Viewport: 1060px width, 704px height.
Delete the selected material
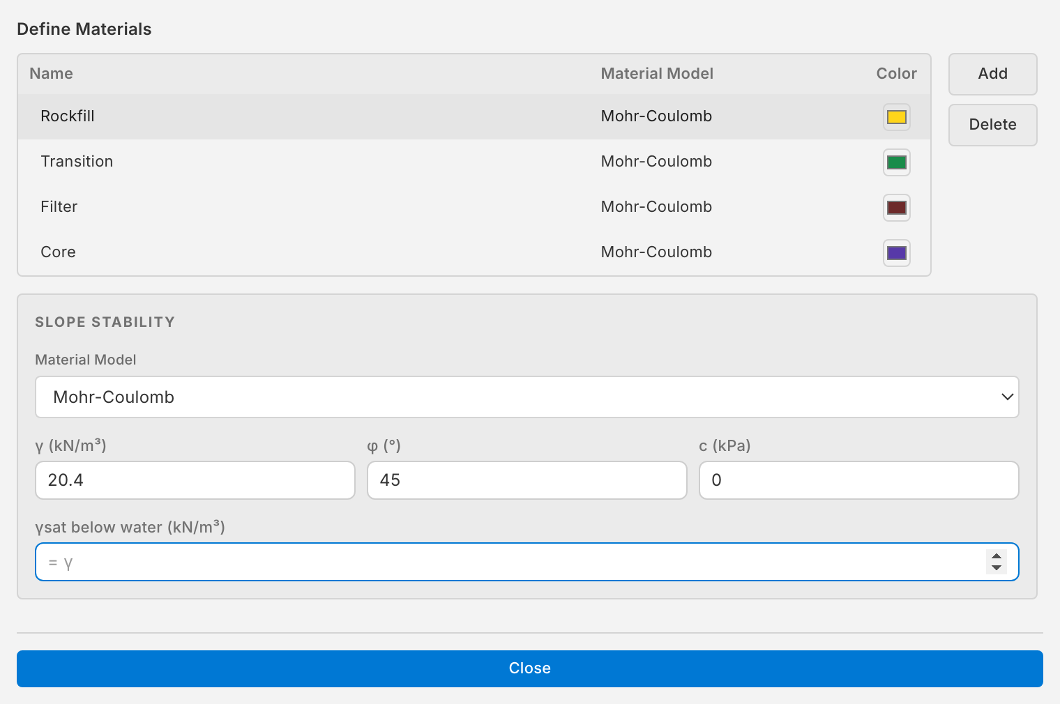click(x=992, y=125)
